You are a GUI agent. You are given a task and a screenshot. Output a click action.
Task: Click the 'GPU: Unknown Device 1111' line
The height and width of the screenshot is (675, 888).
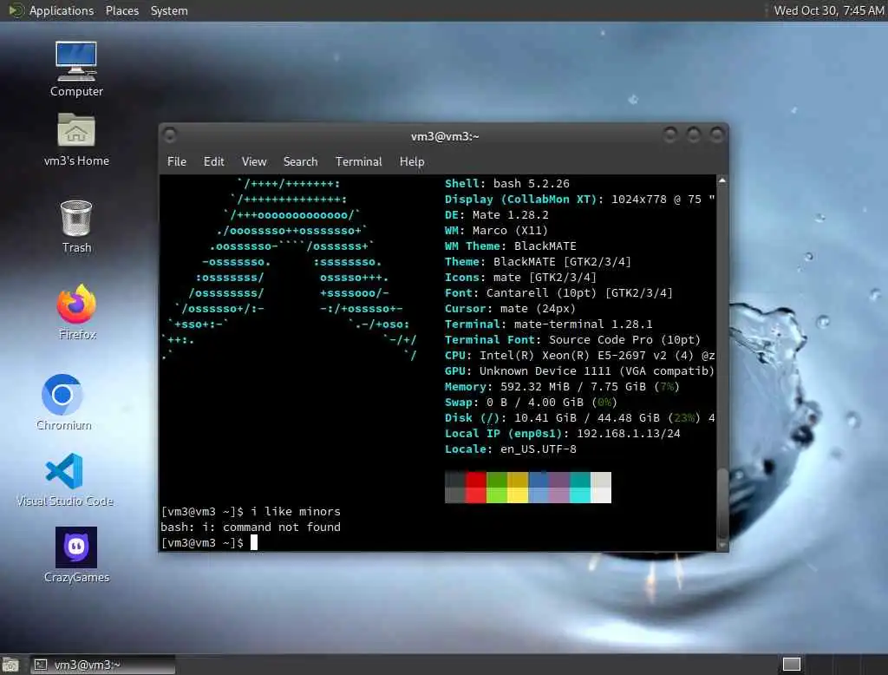pos(580,371)
